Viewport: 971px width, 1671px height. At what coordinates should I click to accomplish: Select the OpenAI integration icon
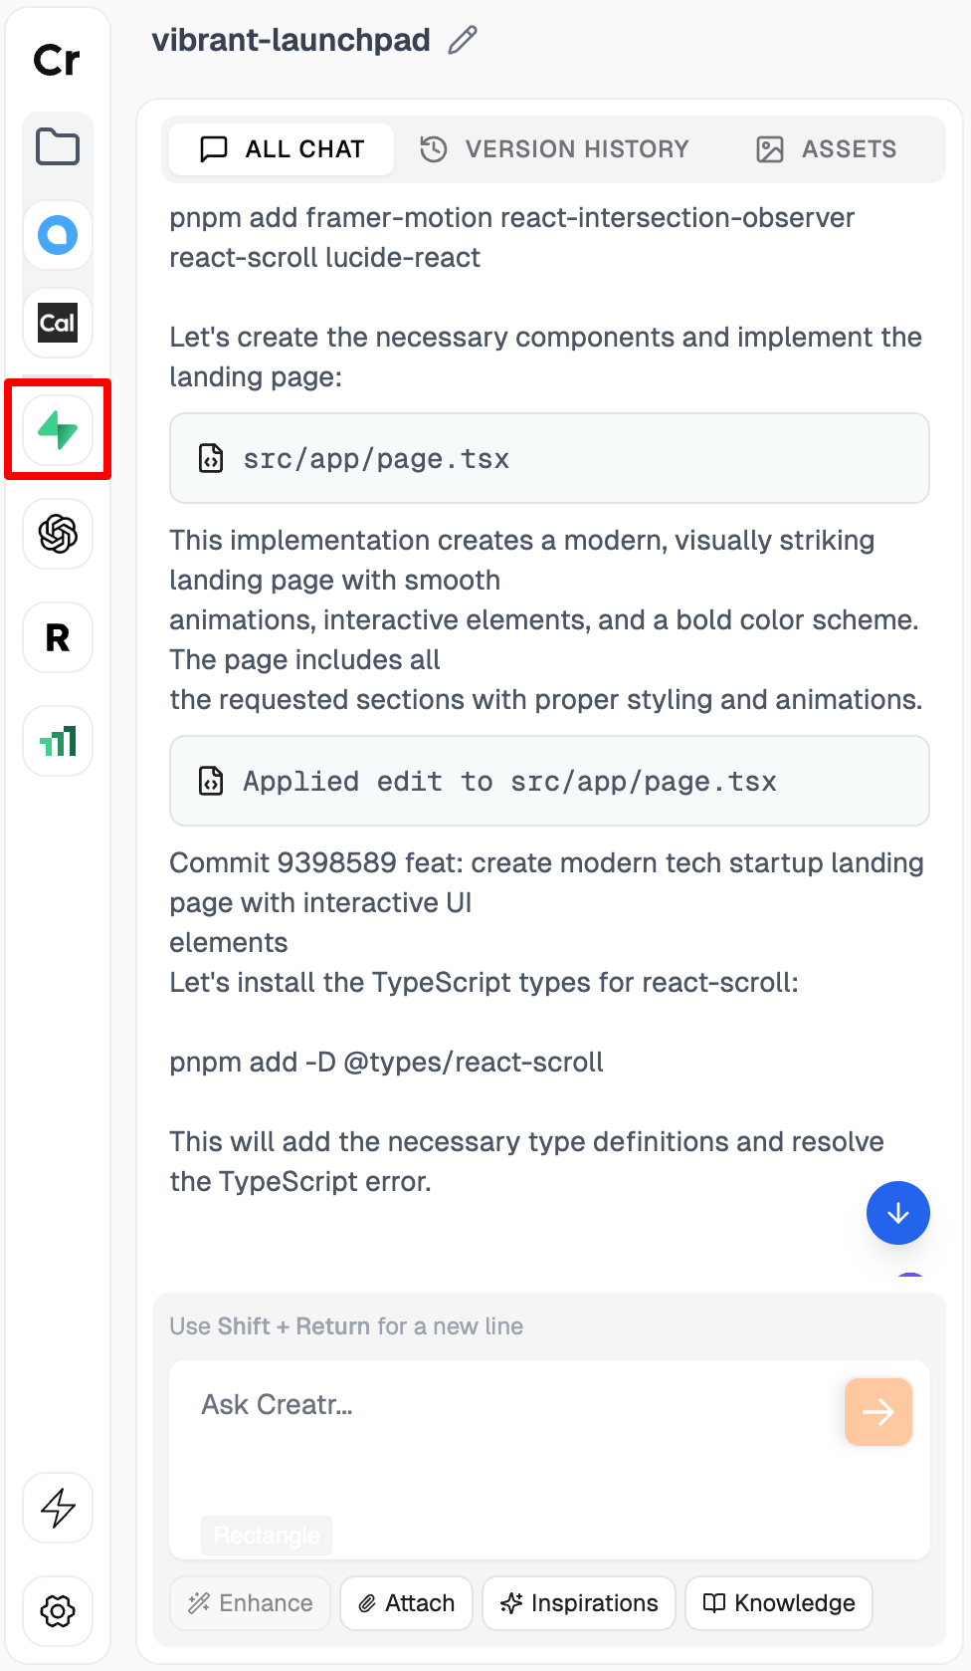point(57,535)
